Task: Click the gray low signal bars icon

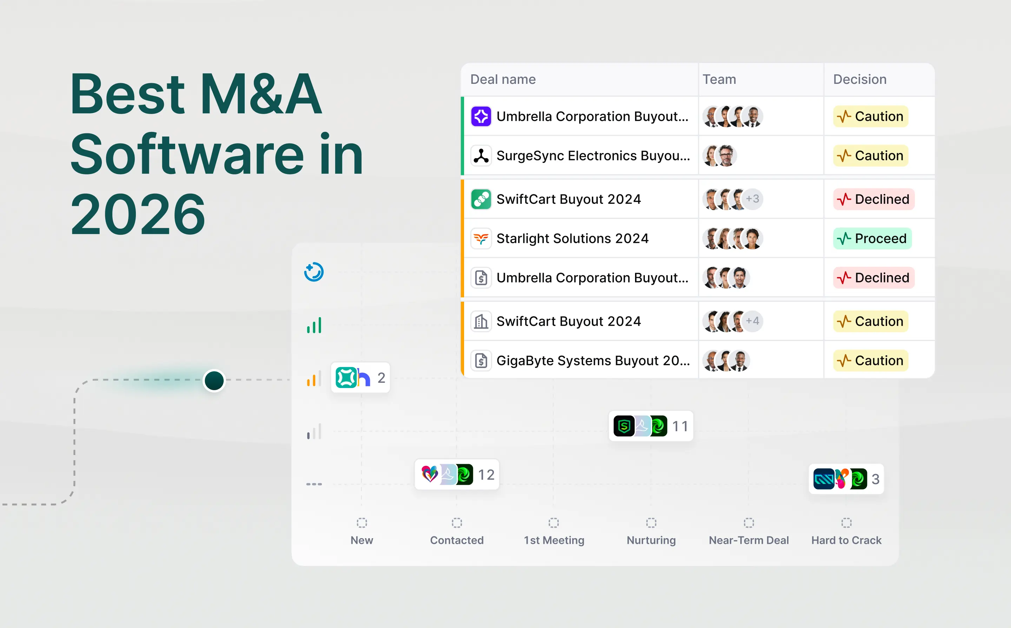Action: 314,432
